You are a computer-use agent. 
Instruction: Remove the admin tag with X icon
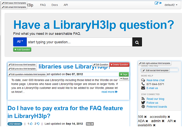[x=163, y=121]
